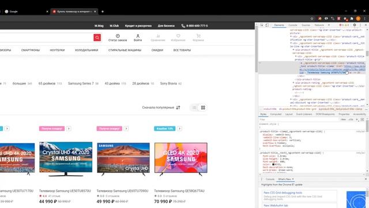The image size is (369, 208).
Task: Click the #333 color swatch
Action: 273,164
